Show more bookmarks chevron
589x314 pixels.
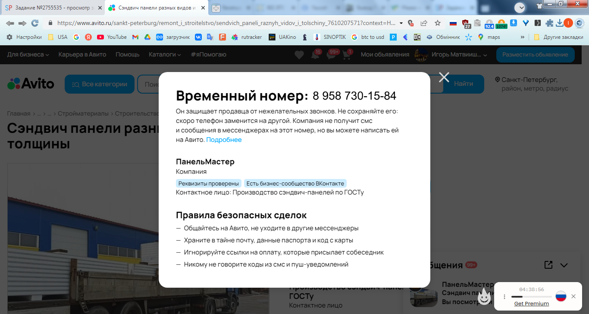(523, 37)
